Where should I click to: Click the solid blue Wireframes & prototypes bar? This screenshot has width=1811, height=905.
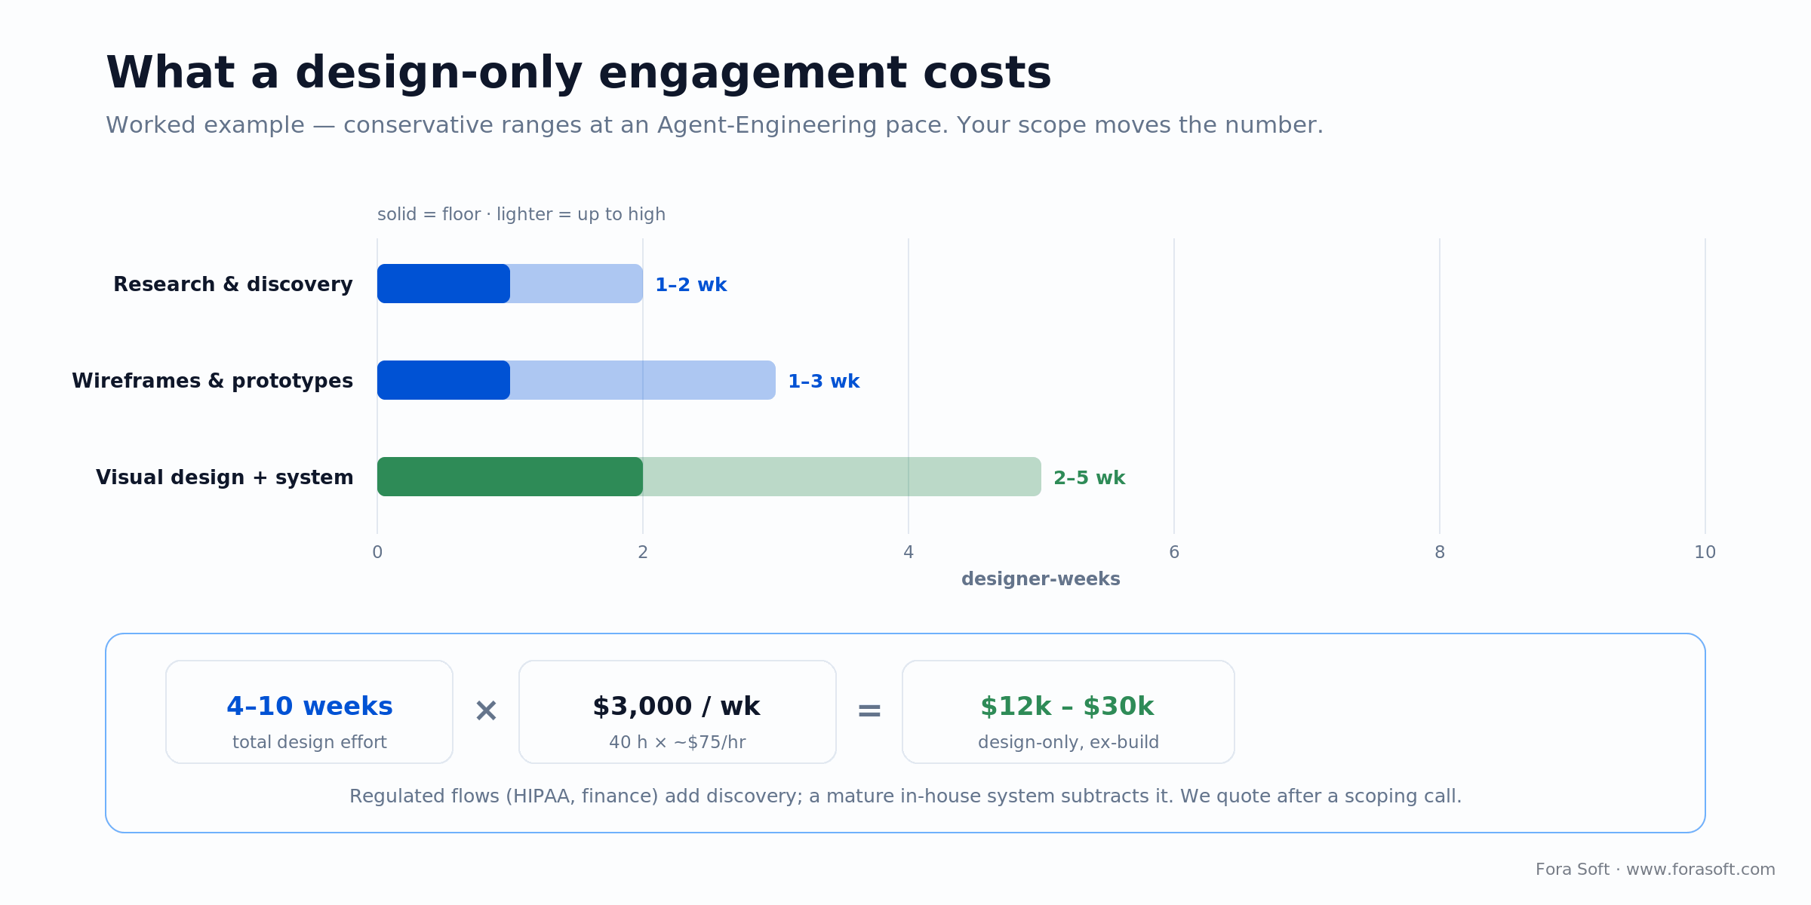(444, 380)
